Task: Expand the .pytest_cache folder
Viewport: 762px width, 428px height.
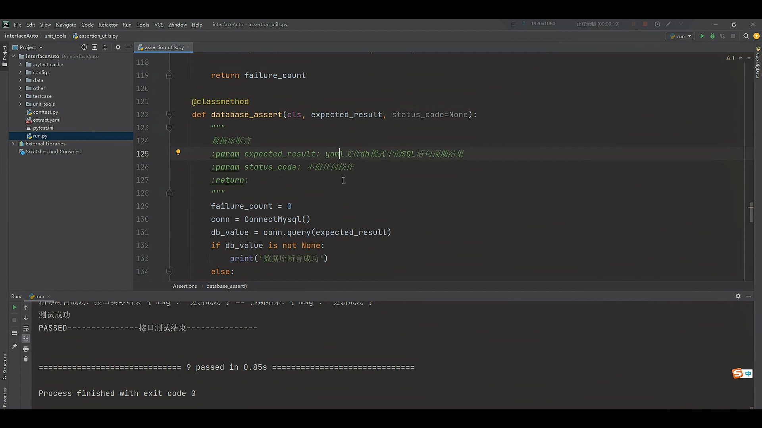Action: tap(20, 64)
